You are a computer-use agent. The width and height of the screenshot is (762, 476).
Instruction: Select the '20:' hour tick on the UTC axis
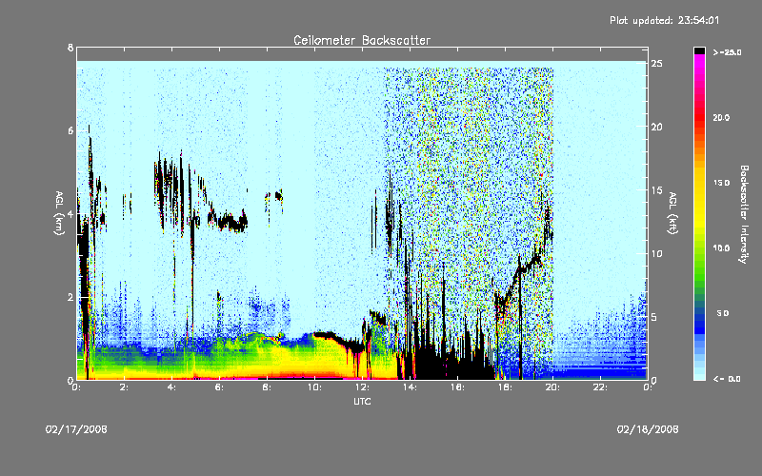(553, 387)
